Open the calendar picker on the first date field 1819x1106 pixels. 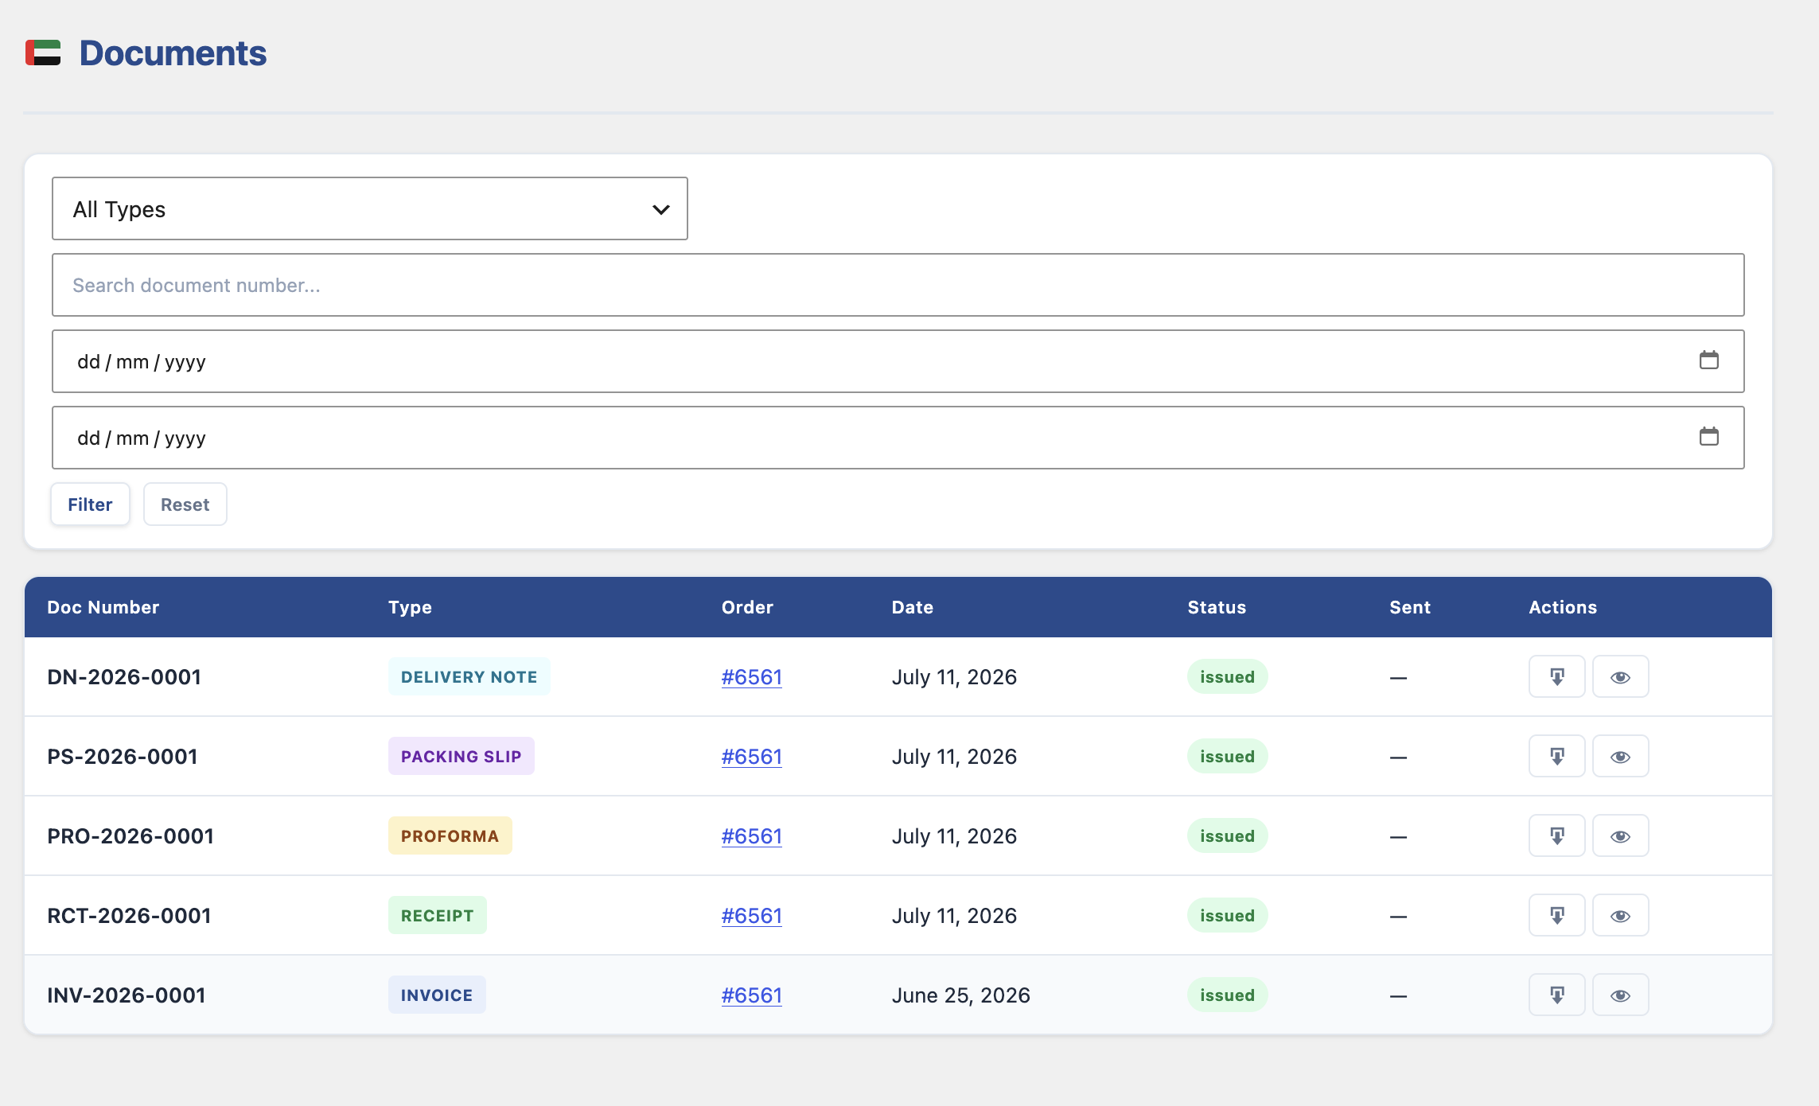coord(1708,360)
